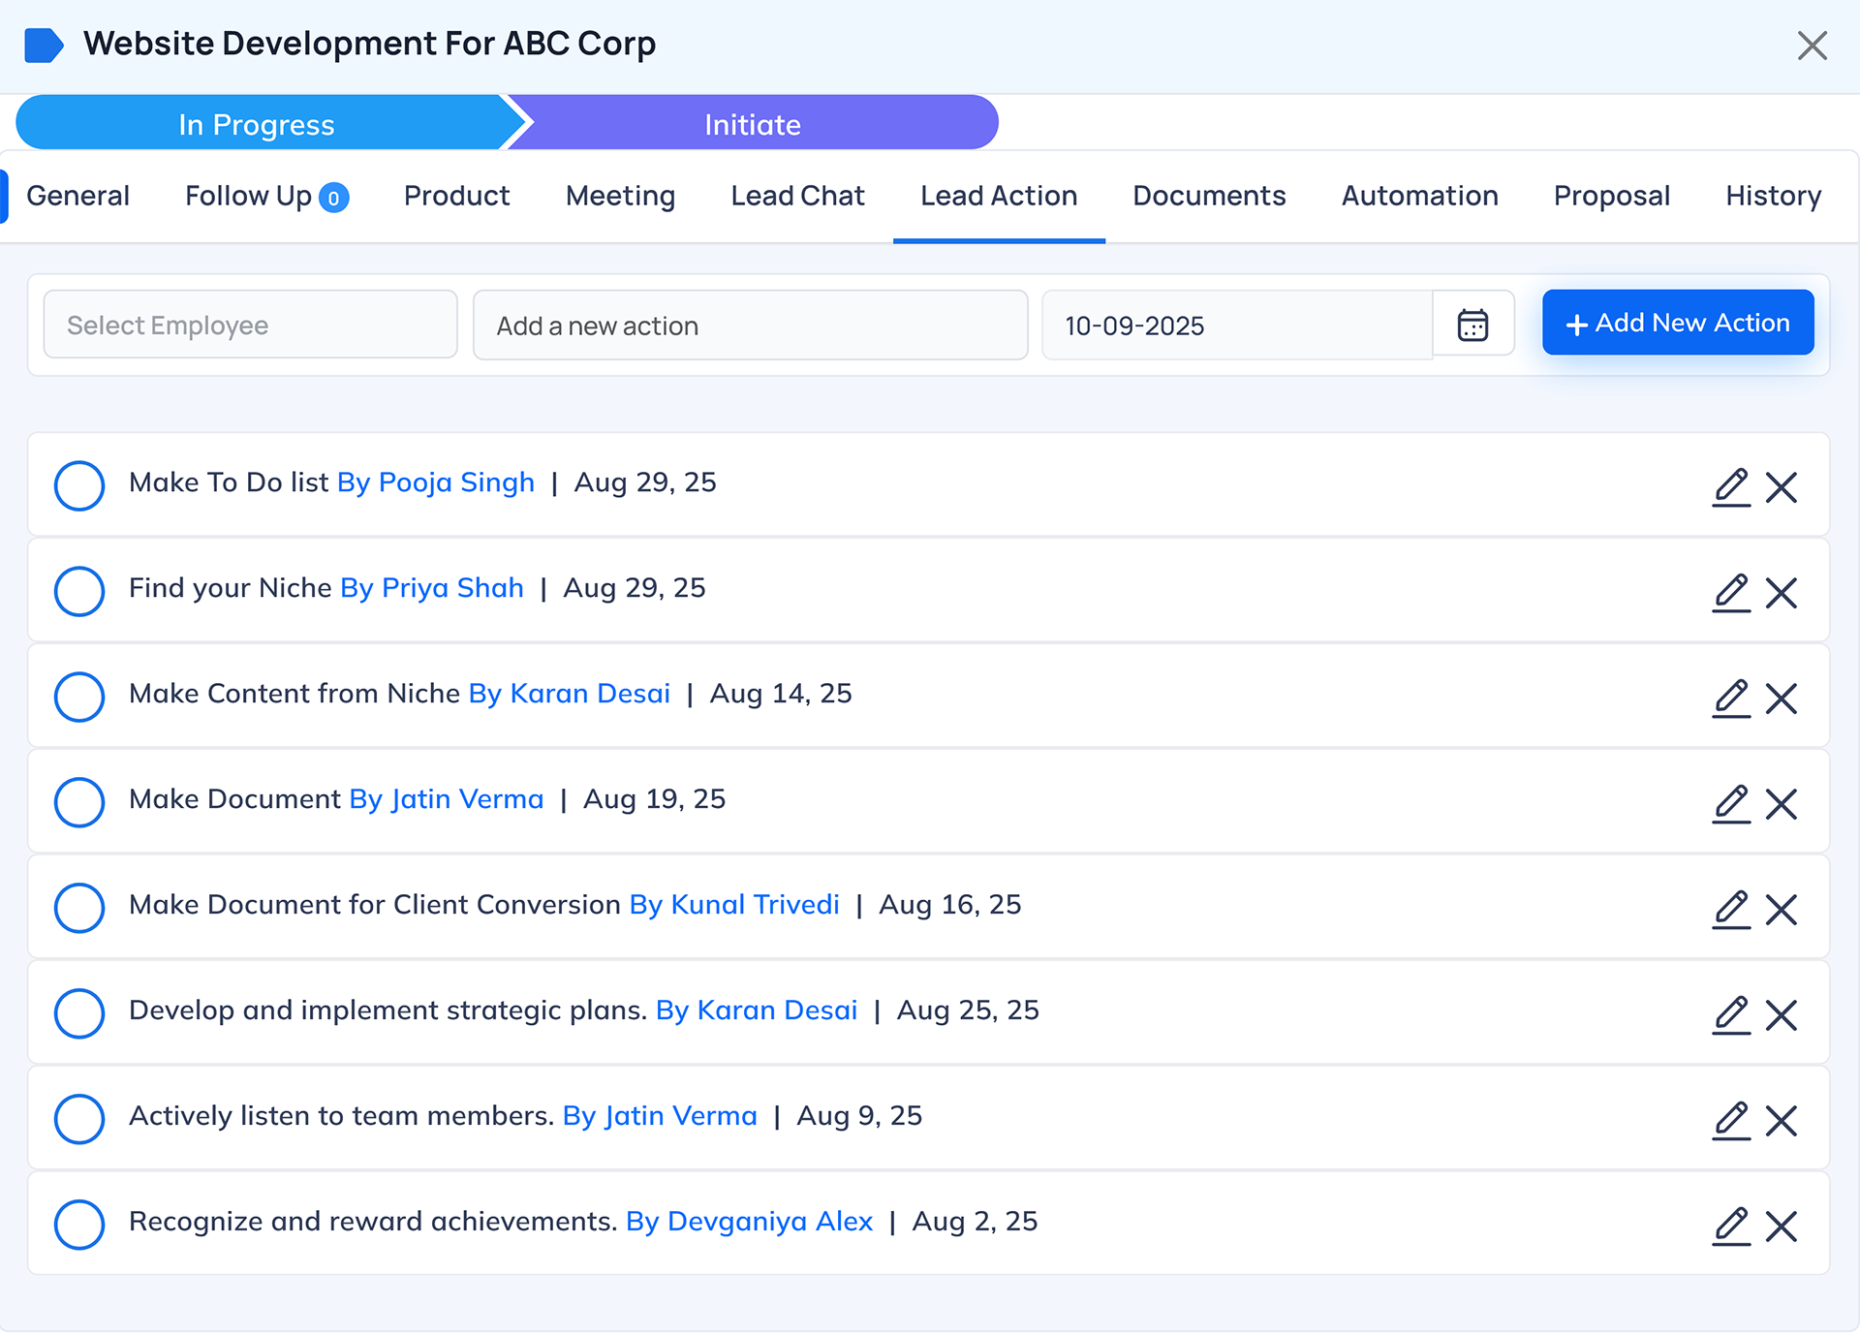The width and height of the screenshot is (1860, 1336).
Task: Open the Select Employee dropdown
Action: pos(250,325)
